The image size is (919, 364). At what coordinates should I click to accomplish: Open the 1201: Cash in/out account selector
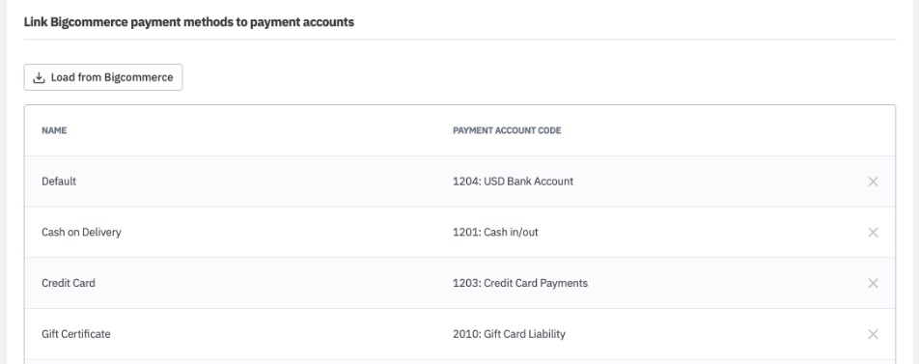coord(495,232)
